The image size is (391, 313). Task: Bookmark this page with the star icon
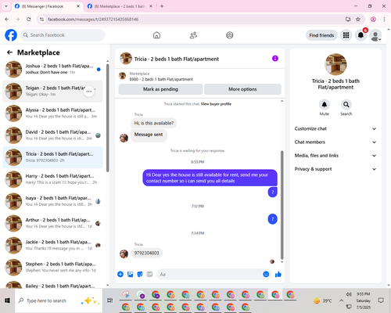click(358, 19)
